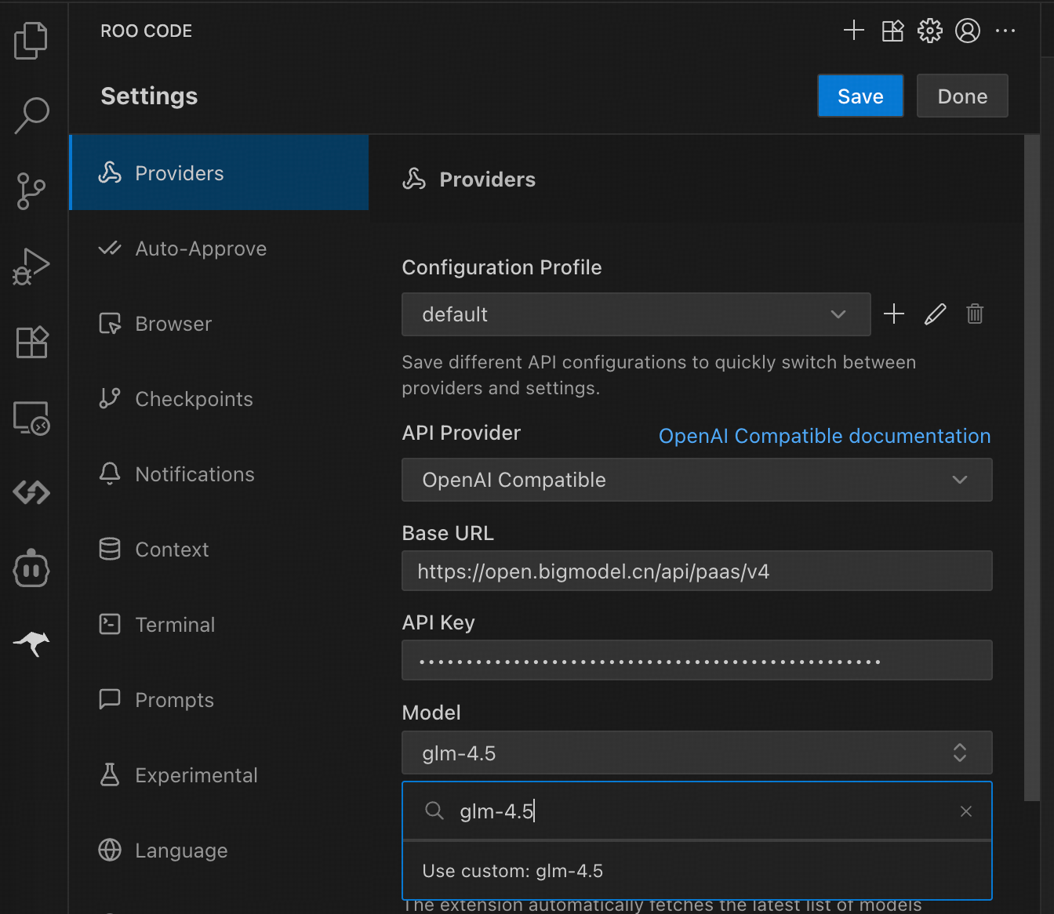Viewport: 1054px width, 914px height.
Task: Choose 'Use custom: glm-4.5' option
Action: click(x=697, y=871)
